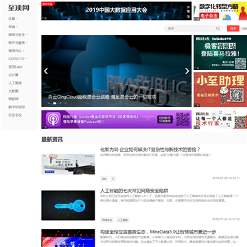Click the 扫码即可订阅收听 button on purple banner
247x247 pixels.
point(165,119)
